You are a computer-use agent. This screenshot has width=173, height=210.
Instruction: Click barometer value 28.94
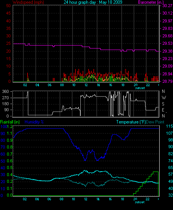[x=167, y=74]
